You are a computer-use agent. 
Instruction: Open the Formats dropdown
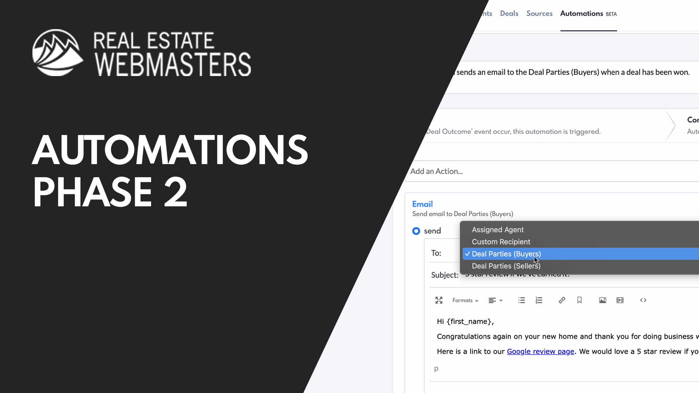click(465, 300)
